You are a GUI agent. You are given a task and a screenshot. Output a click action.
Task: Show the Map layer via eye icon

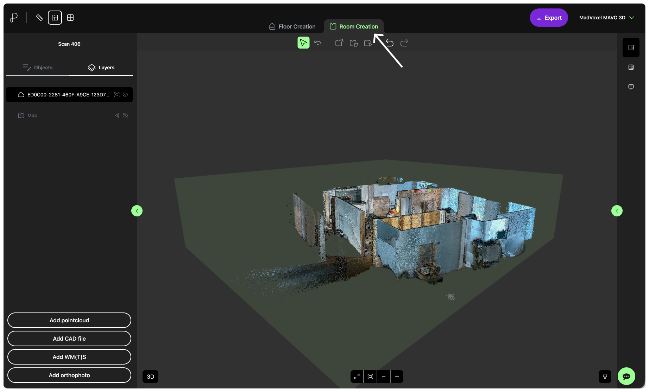125,115
